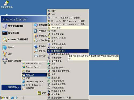Viewport: 134px width, 100px height.
Task: Open 管理工具 in Start menu right pane
Action: [x=40, y=36]
